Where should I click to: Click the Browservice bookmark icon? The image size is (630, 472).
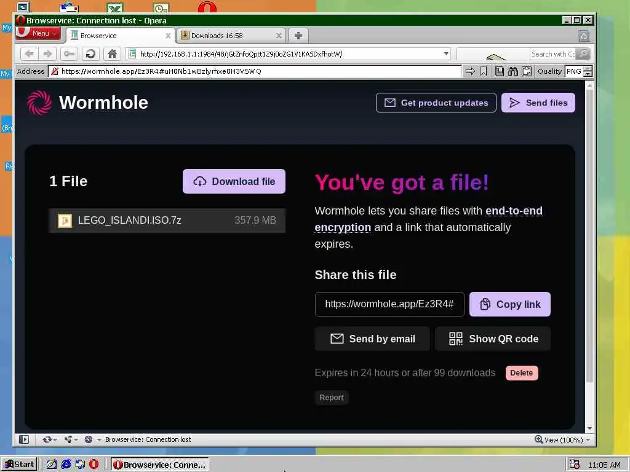coord(484,71)
